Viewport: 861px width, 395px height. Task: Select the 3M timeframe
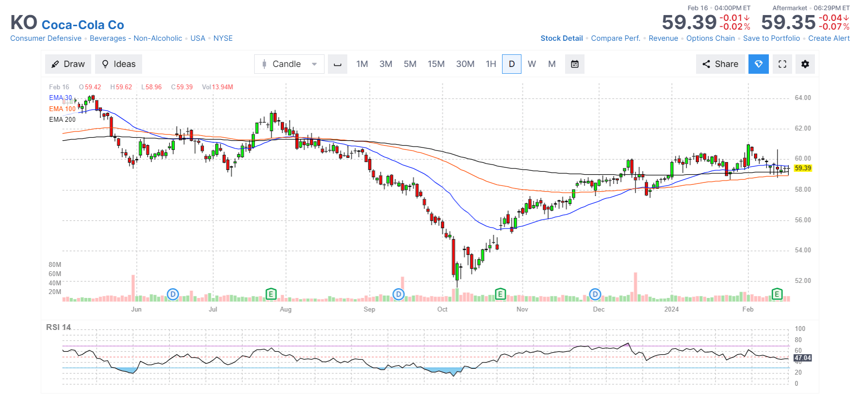(386, 64)
